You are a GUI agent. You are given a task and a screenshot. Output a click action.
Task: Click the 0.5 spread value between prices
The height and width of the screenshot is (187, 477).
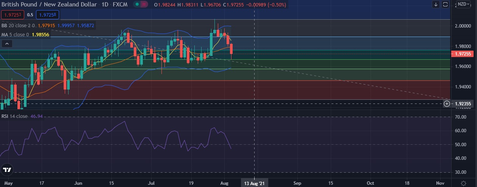(x=30, y=15)
